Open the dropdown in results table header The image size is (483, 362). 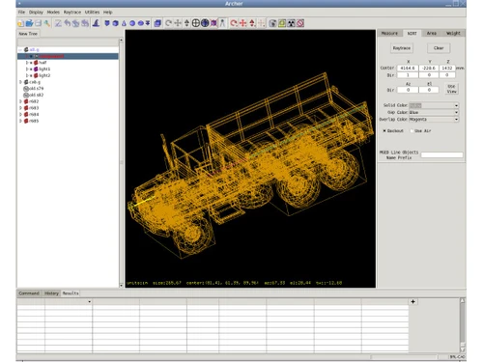click(89, 302)
